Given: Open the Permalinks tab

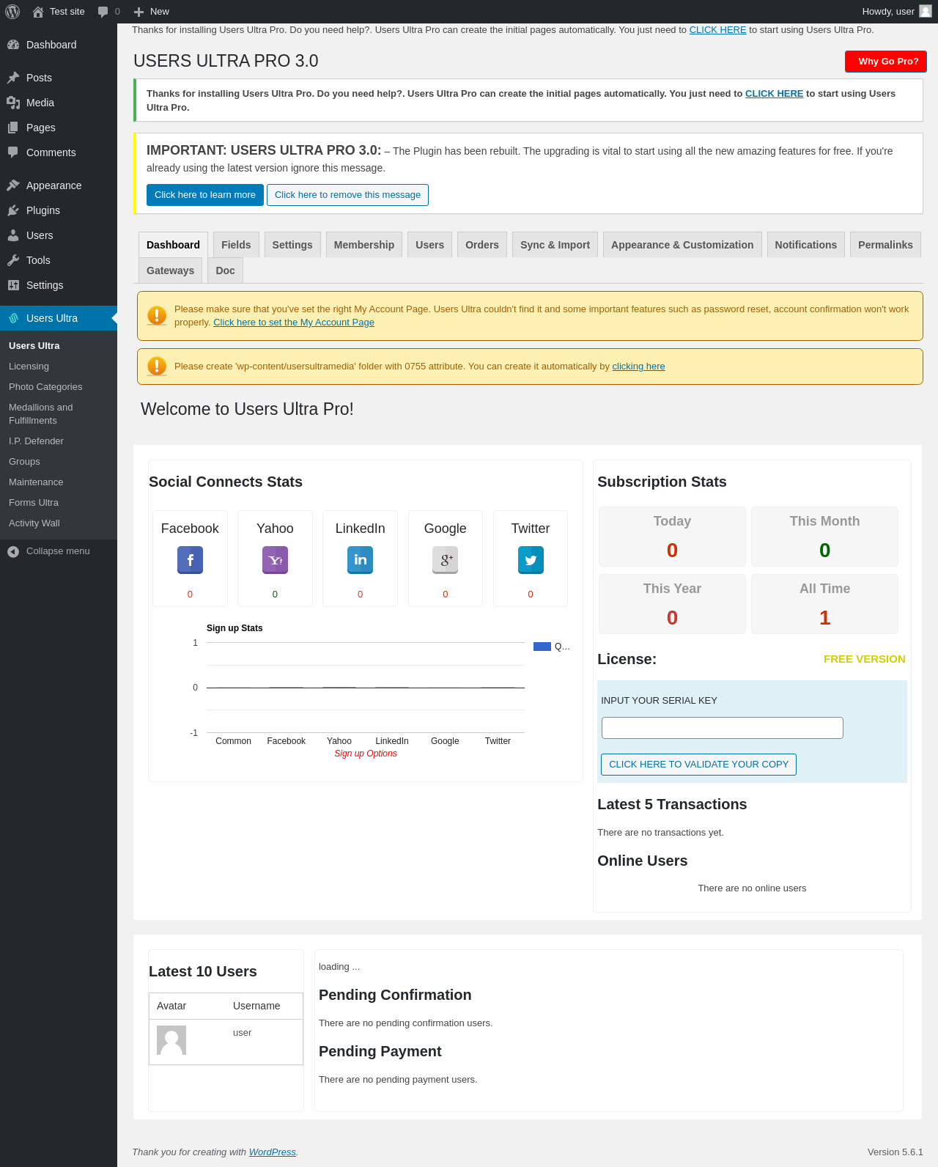Looking at the screenshot, I should pos(885,245).
